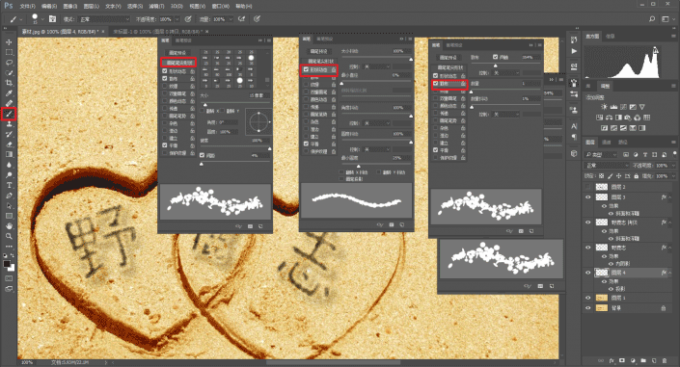Open layer blend mode dropdown in Layers panel
Screen dimensions: 680x367
607,166
